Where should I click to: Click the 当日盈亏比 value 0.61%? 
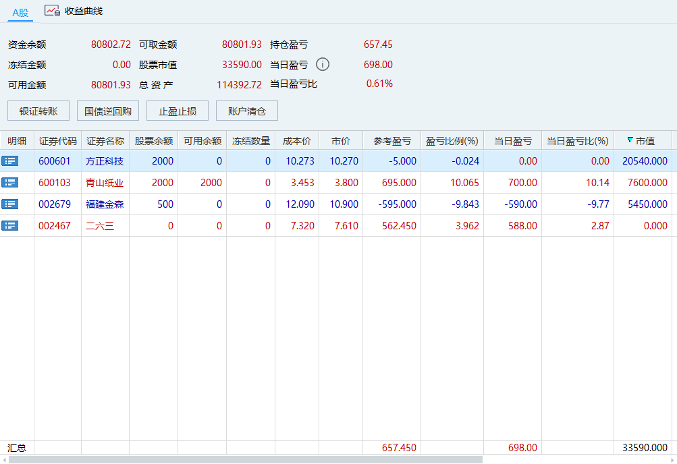click(x=379, y=83)
